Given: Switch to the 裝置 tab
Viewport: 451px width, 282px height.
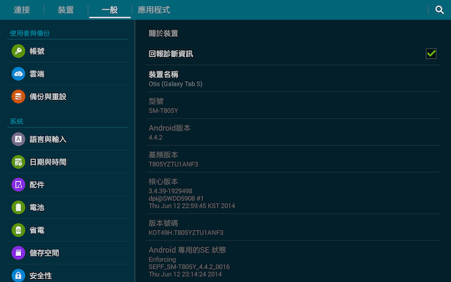Looking at the screenshot, I should point(66,10).
